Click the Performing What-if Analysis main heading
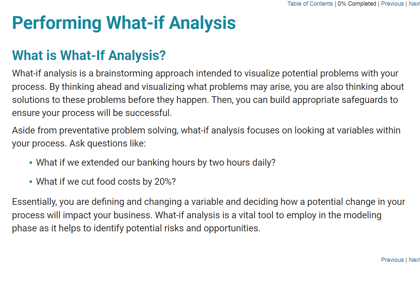The height and width of the screenshot is (287, 420). (x=124, y=23)
